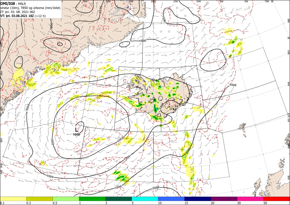290x205 pixels.
Task: Click the olive 0.3 legend color segment
Action: click(x=39, y=199)
